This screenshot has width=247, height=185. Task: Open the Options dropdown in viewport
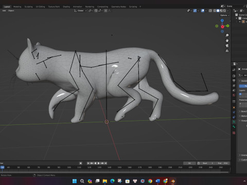[x=224, y=15]
